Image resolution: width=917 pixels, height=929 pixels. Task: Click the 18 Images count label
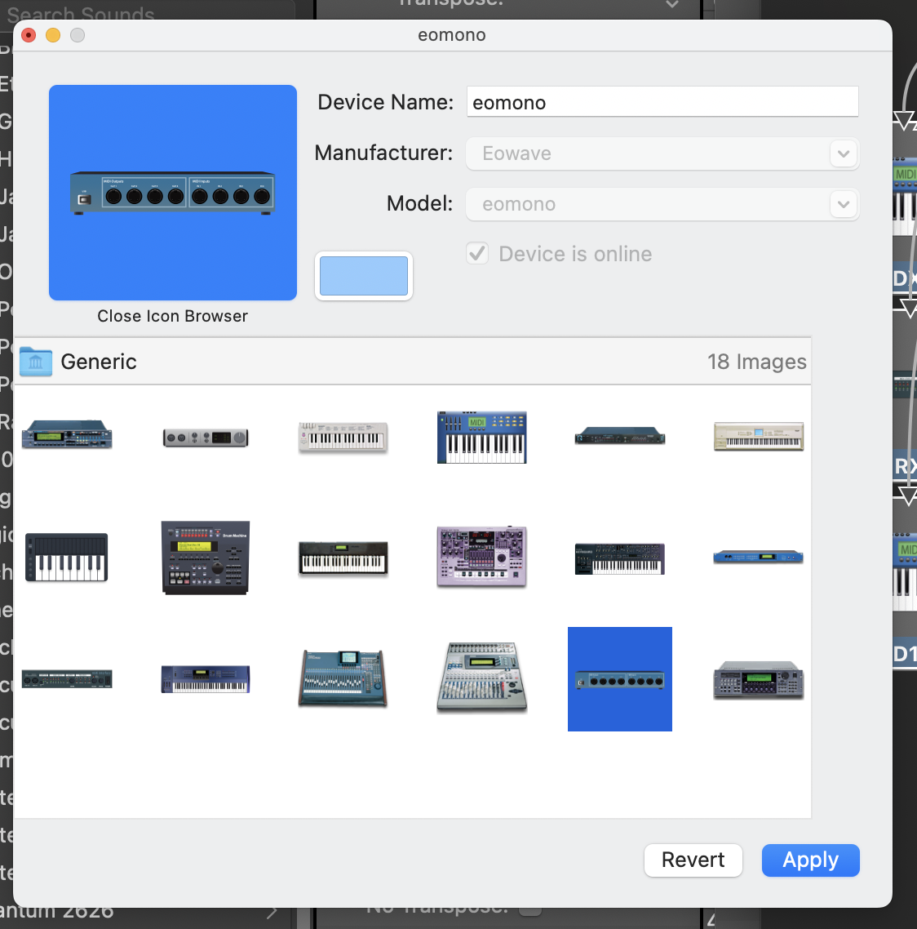point(756,362)
